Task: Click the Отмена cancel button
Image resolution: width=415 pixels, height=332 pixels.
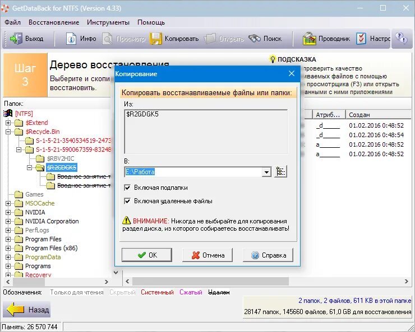Action: point(208,255)
